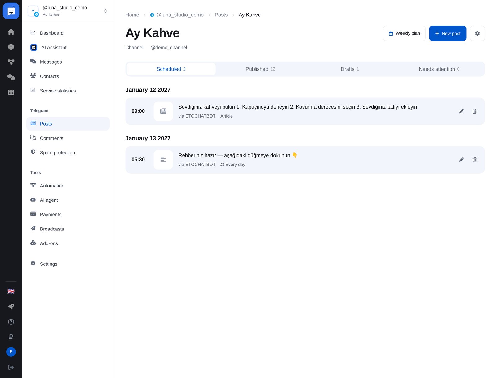Open the ruble billing icon
Screen dimensions: 496x378
[11, 337]
